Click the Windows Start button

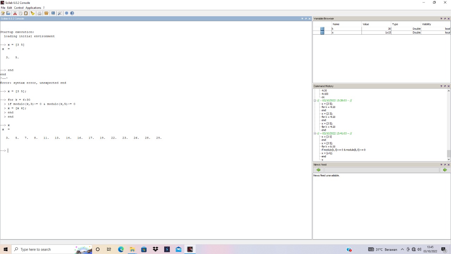(5, 249)
